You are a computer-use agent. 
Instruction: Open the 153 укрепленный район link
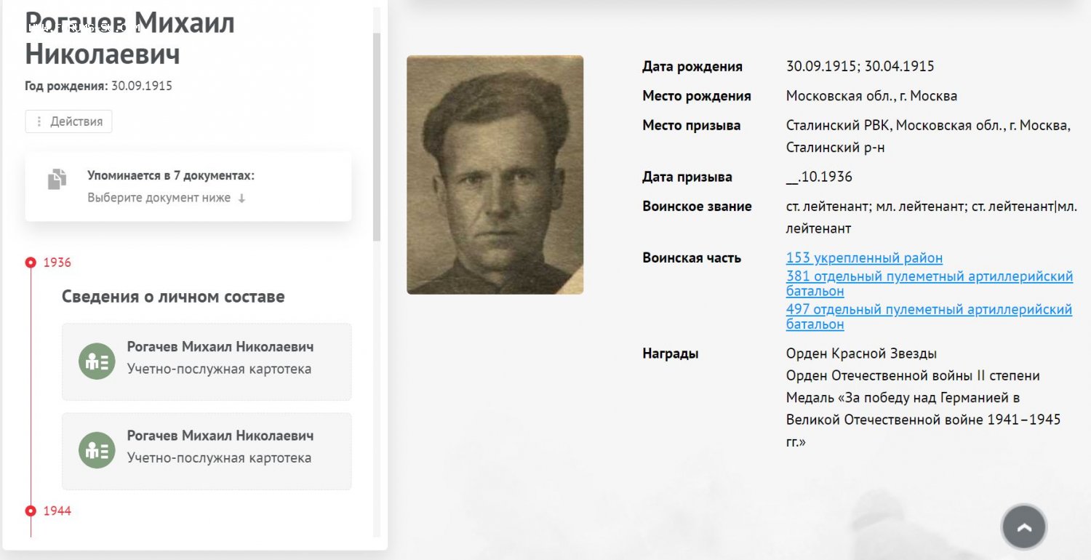tap(864, 258)
